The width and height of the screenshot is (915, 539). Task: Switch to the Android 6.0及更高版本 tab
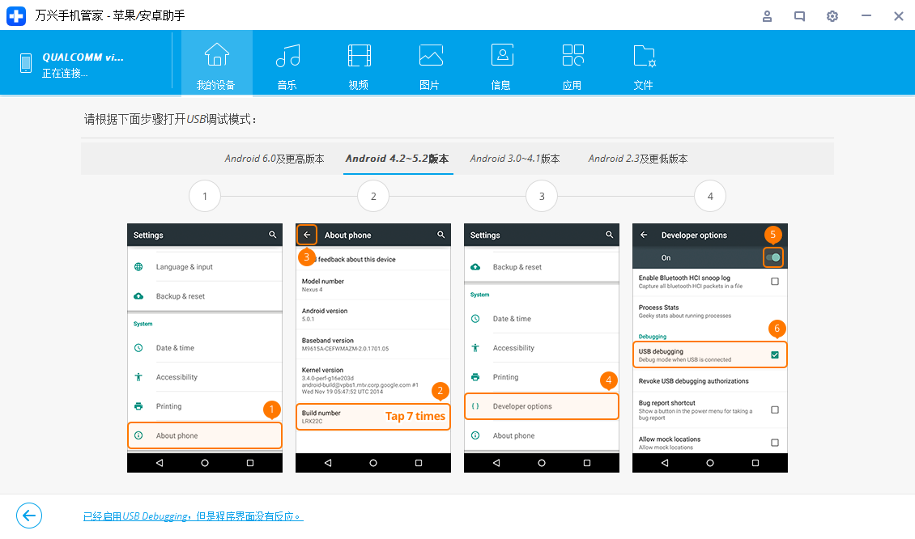point(275,158)
